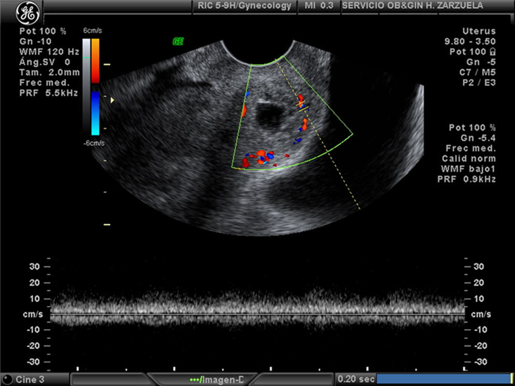Click the blue cine progress bar
Screen dimensions: 515x386
(443, 379)
